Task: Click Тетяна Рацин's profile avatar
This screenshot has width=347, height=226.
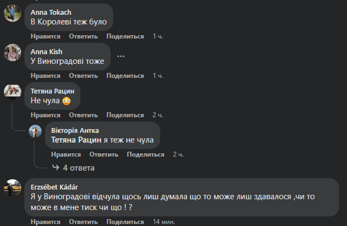Action: 12,92
